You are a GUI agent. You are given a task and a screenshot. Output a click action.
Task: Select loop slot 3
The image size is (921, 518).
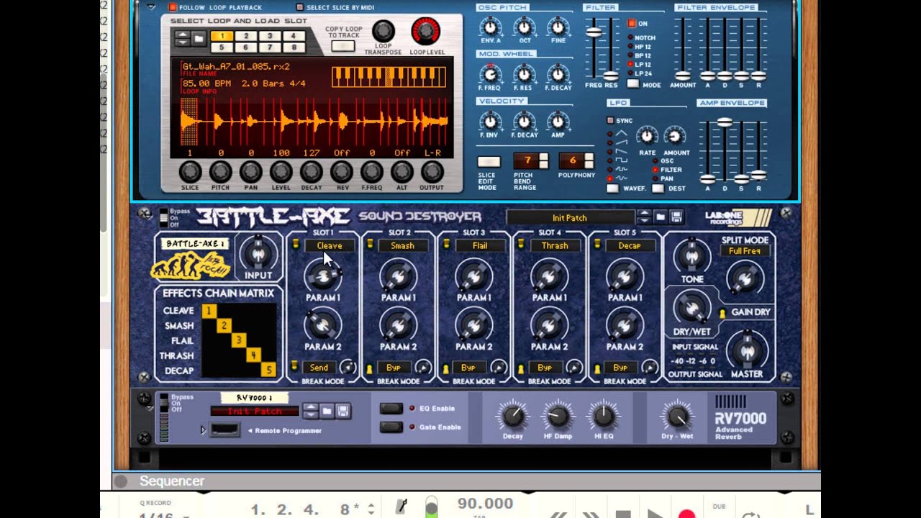click(270, 36)
